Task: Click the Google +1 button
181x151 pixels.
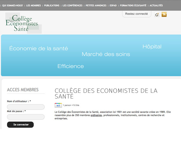Action: 58,105
